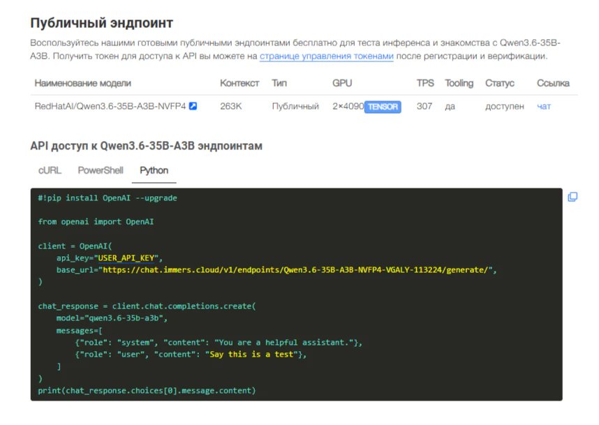Screen dimensions: 599x425
Task: Click the GPU value "2×4090"
Action: pos(348,106)
